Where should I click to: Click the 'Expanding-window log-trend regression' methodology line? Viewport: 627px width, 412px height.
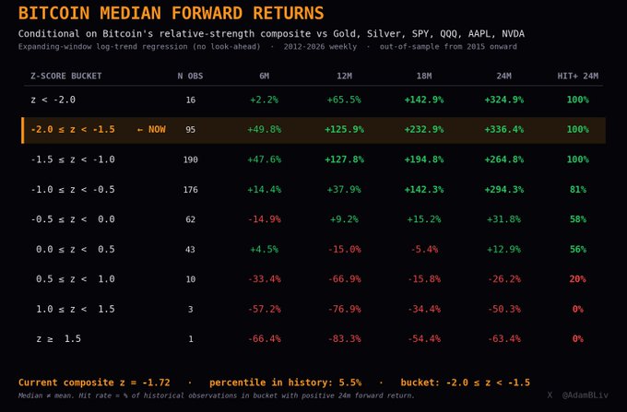267,47
